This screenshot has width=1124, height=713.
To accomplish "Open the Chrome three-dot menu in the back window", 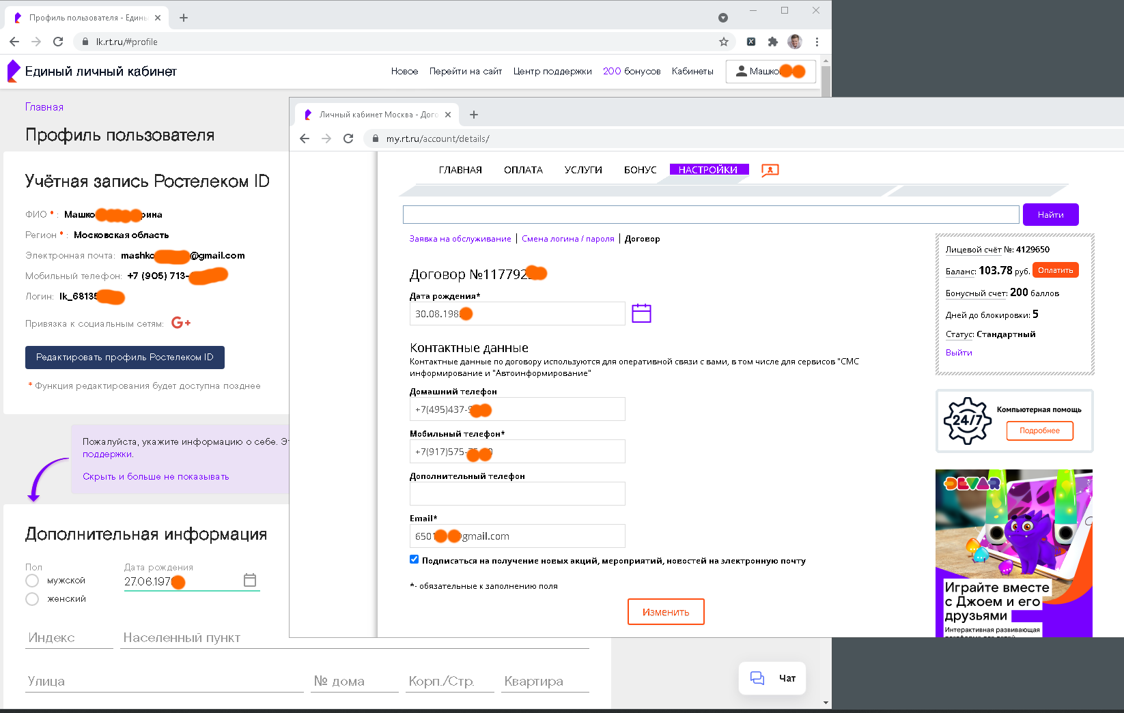I will [x=817, y=42].
